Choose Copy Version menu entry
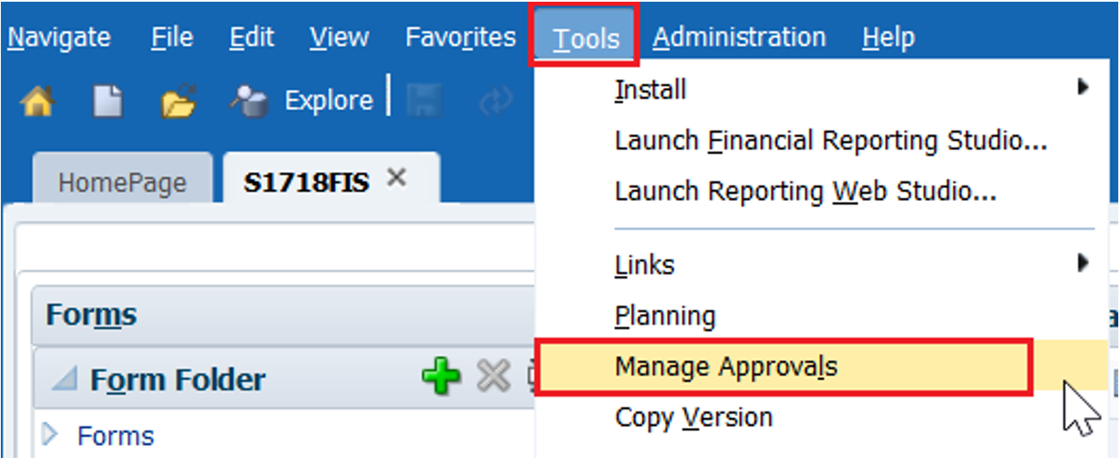This screenshot has height=464, width=1120. coord(693,417)
